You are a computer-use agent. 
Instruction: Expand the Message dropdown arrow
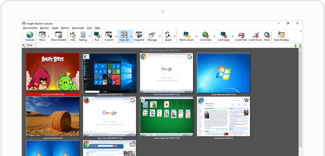tap(160, 36)
